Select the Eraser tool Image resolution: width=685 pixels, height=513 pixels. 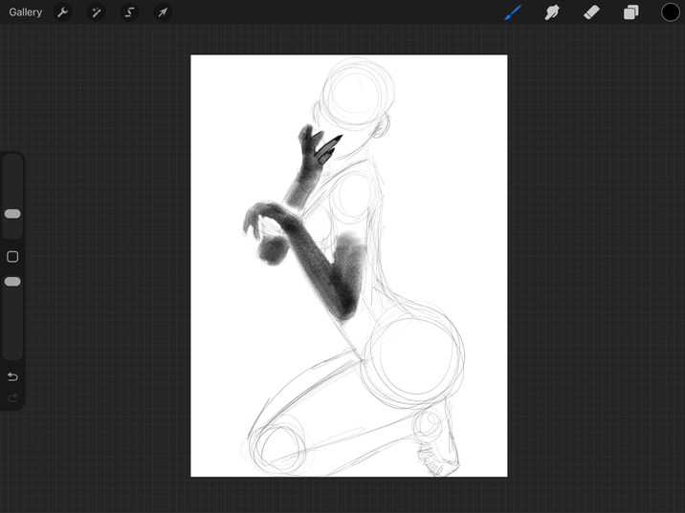coord(591,12)
